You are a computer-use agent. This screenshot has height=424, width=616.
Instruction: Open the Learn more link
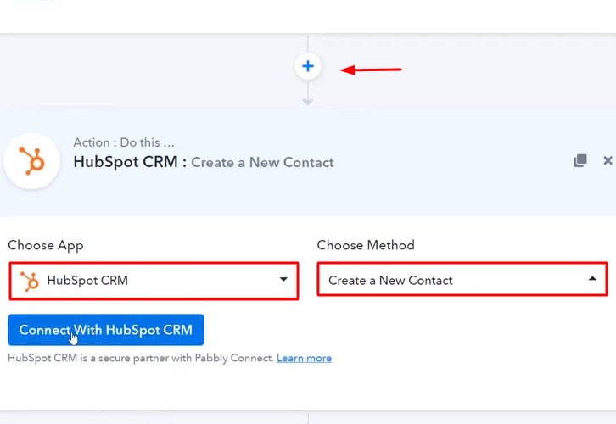point(304,358)
